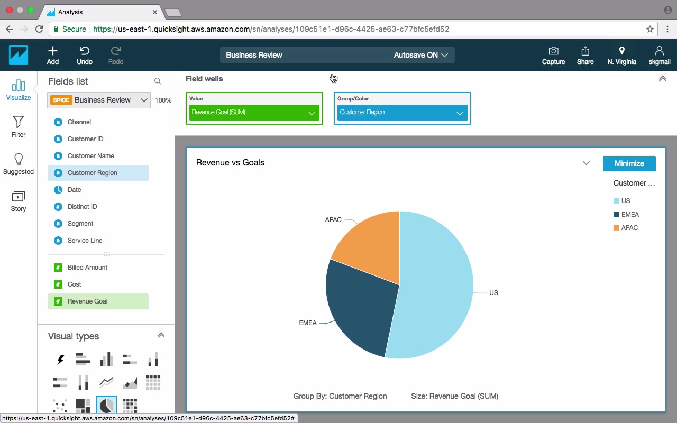Select the Customer Name field
This screenshot has height=423, width=677.
click(98, 156)
